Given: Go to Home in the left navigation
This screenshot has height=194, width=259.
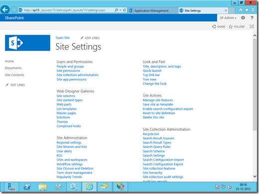Looking at the screenshot, I should [9, 61].
